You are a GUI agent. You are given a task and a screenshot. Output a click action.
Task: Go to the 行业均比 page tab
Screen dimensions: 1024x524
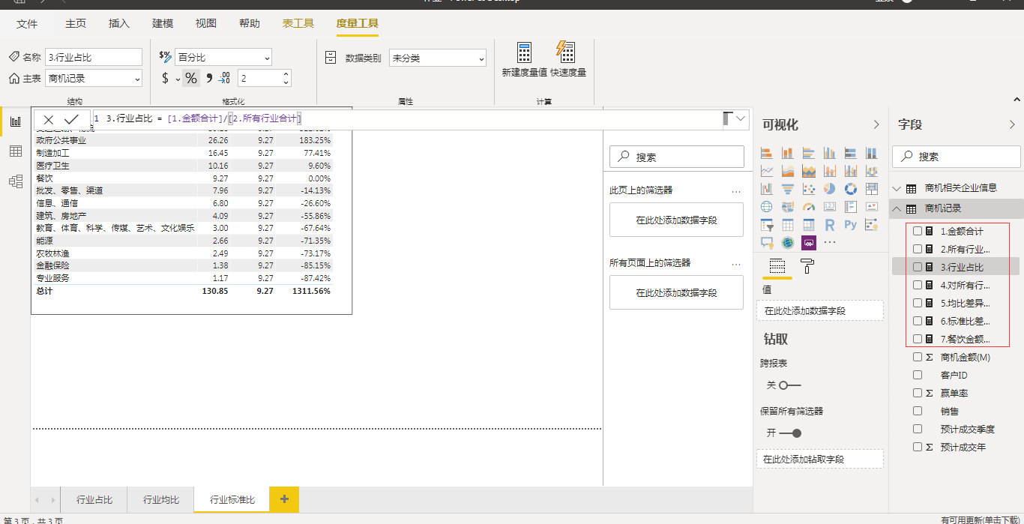pyautogui.click(x=161, y=500)
